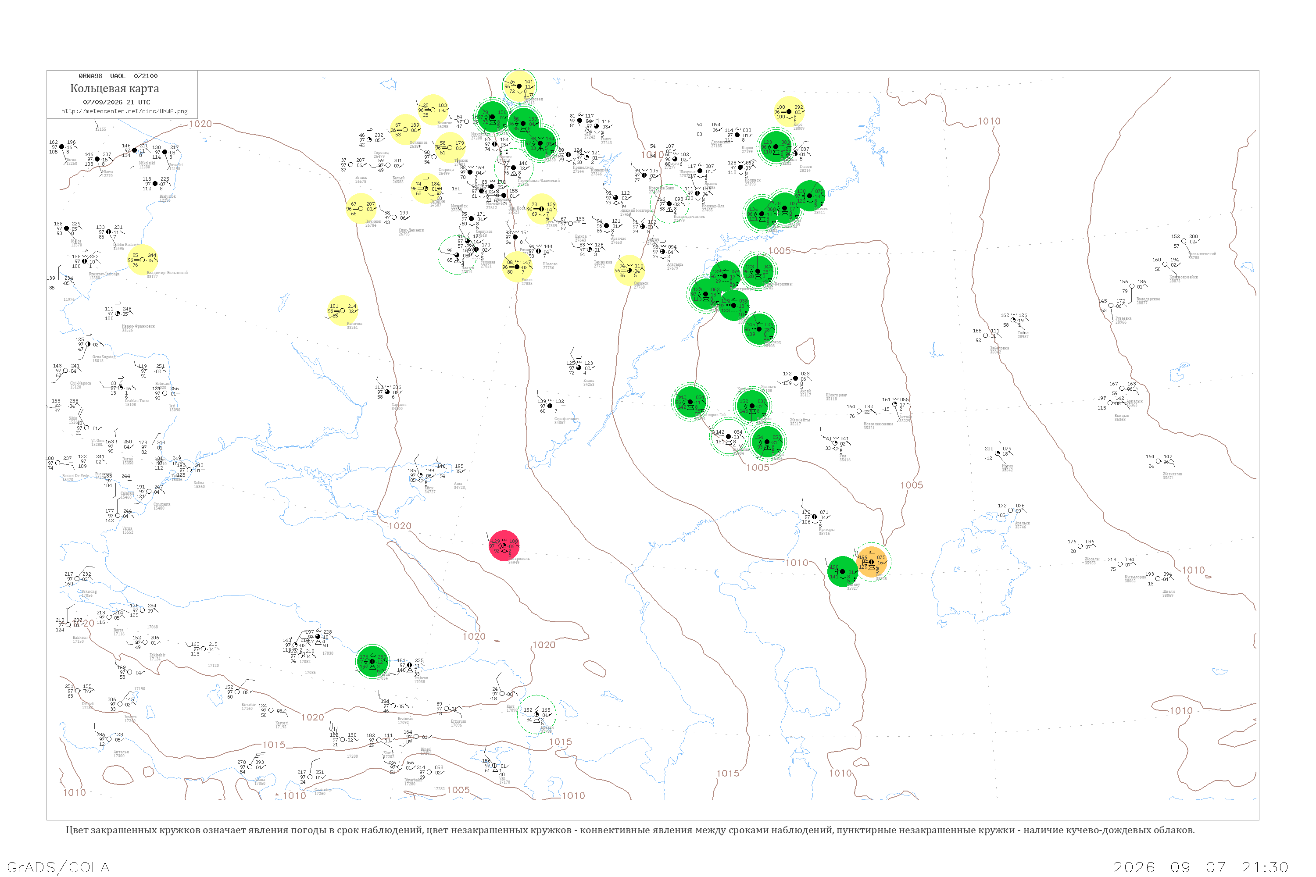Screen dimensions: 1316x877
Task: Click the green Бейнеу station marker
Action: [842, 572]
